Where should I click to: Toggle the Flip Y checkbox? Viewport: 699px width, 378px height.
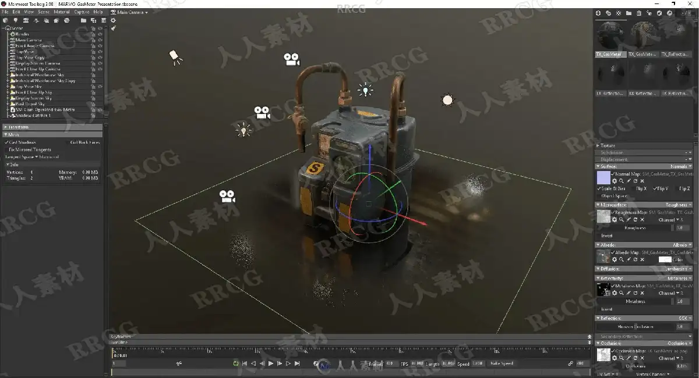[655, 188]
